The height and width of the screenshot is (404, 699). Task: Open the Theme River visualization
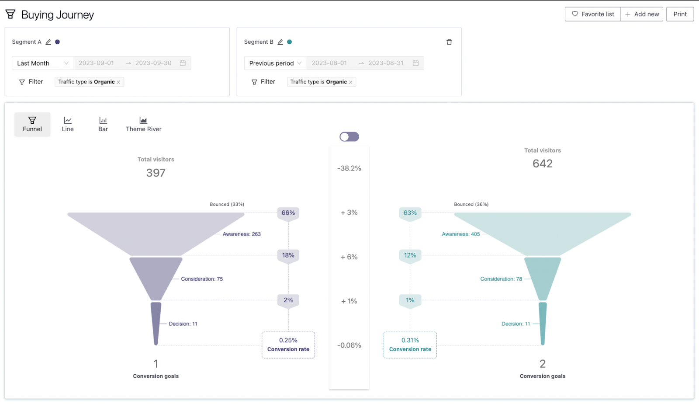143,124
